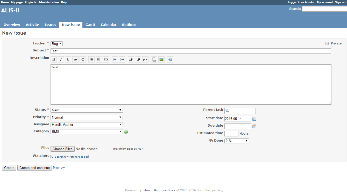Open Administration in the top menu
The image size is (347, 193).
[x=48, y=2]
